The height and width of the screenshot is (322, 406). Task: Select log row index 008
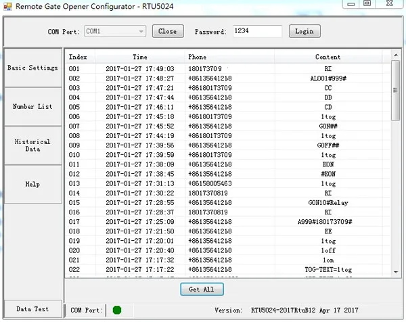228,136
